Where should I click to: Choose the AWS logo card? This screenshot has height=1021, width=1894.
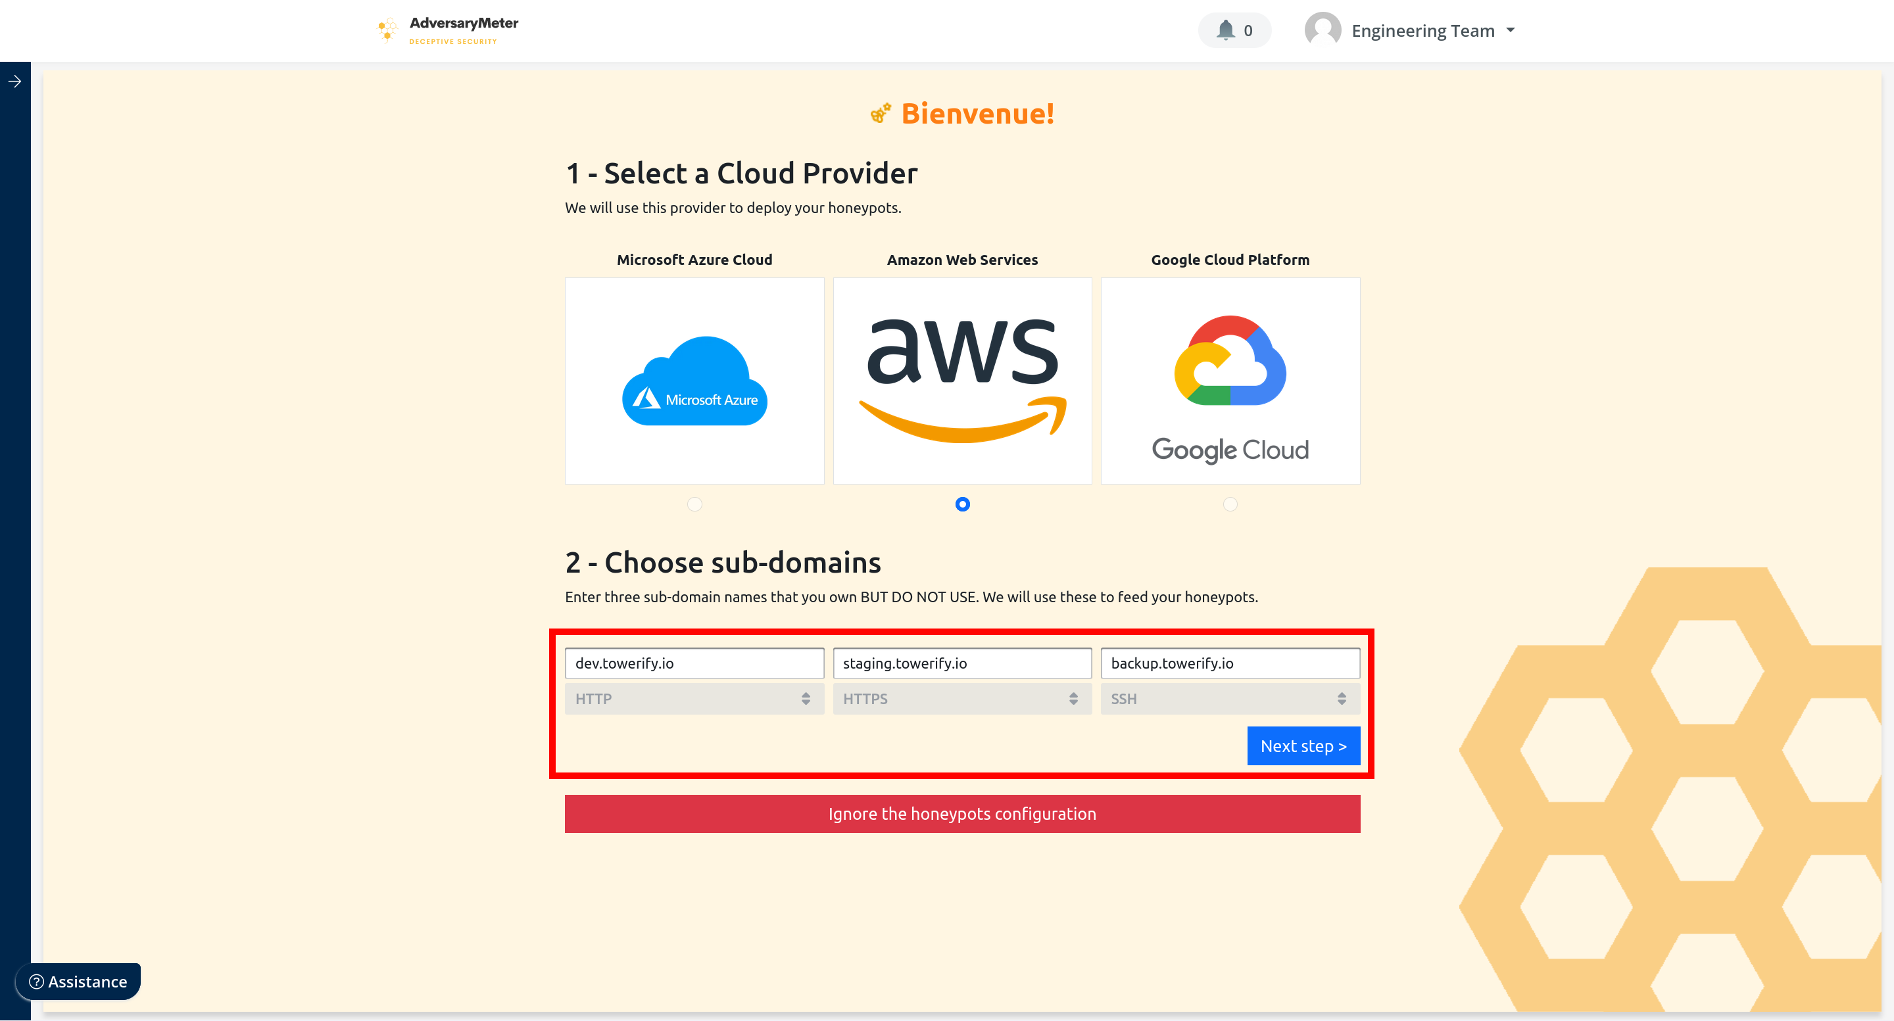pos(961,381)
